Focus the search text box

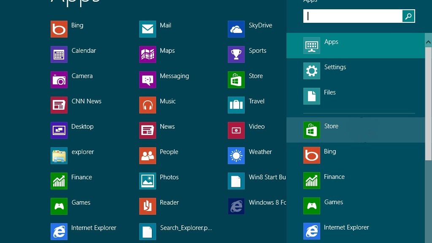tap(353, 16)
